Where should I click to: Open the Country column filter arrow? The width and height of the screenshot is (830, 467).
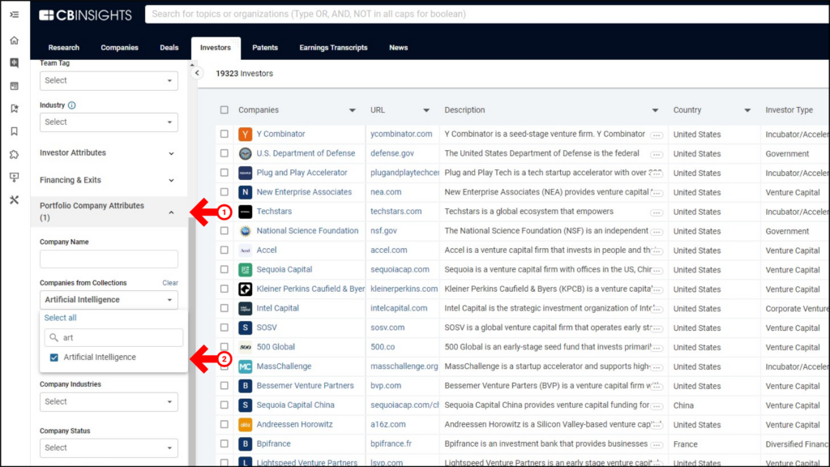747,110
